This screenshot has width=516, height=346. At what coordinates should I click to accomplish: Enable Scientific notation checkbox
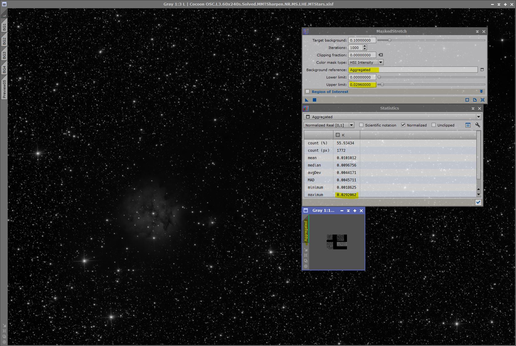(x=361, y=125)
